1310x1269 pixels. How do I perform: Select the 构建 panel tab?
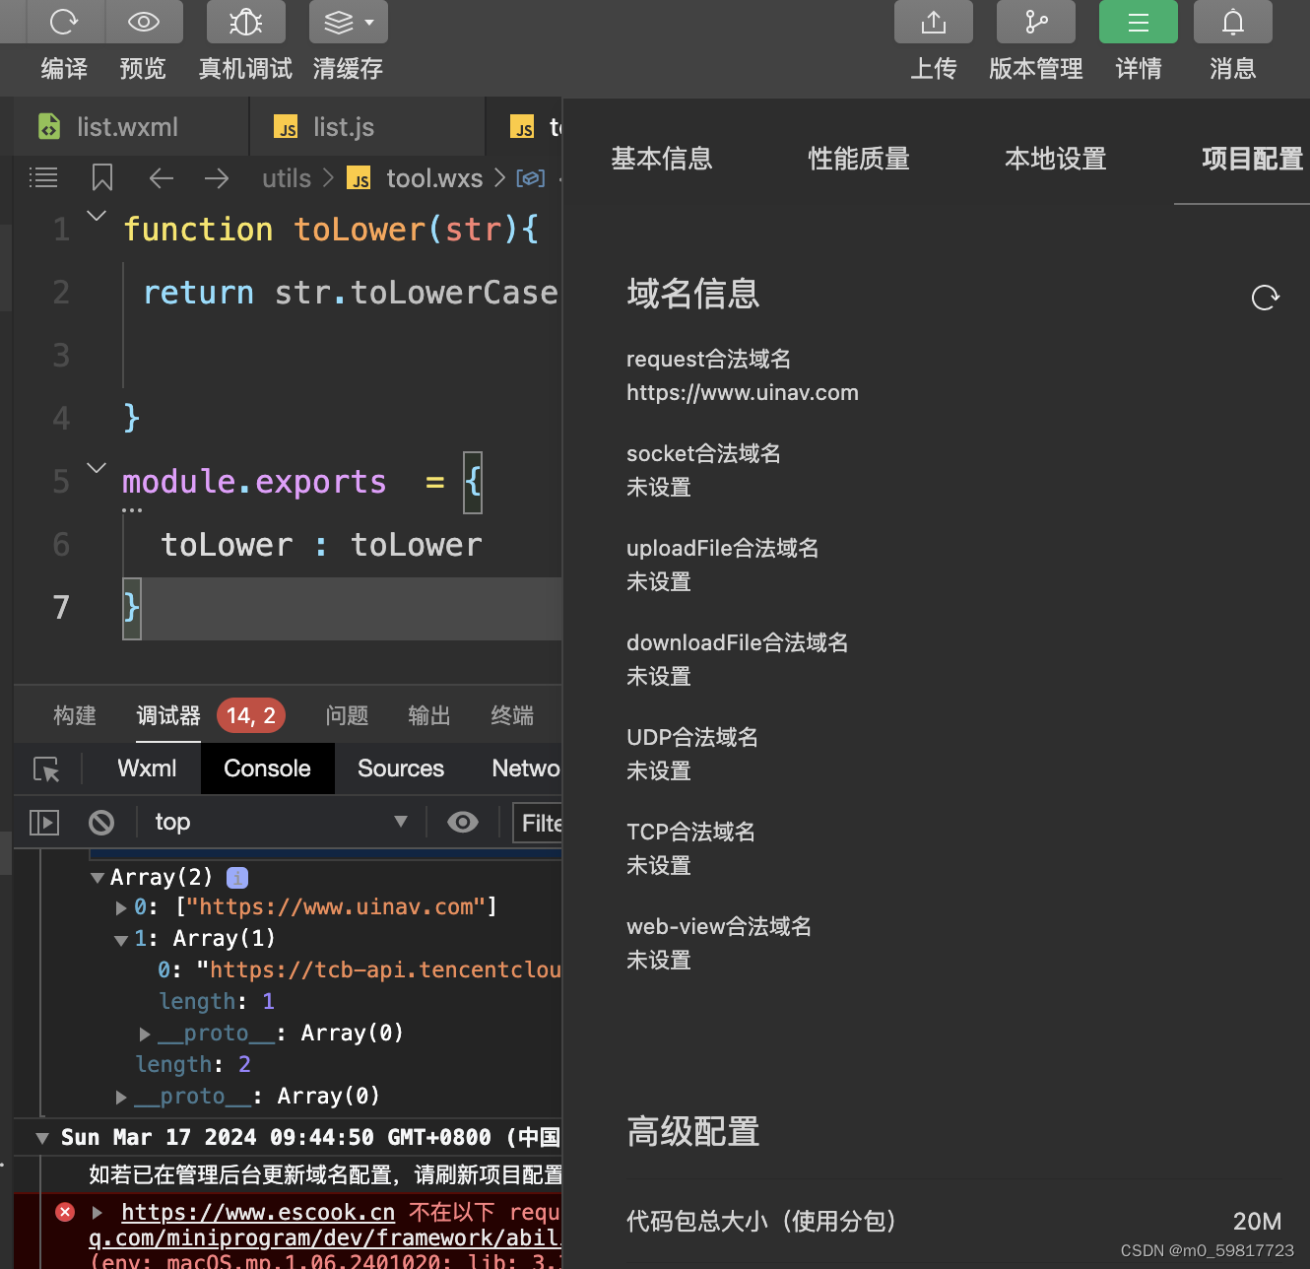(x=75, y=715)
